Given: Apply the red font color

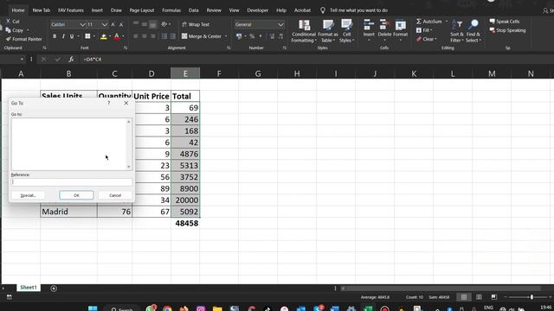Looking at the screenshot, I should point(117,36).
